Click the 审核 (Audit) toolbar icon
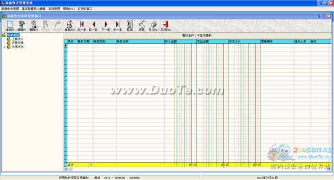This screenshot has height=180, width=334. tap(142, 26)
